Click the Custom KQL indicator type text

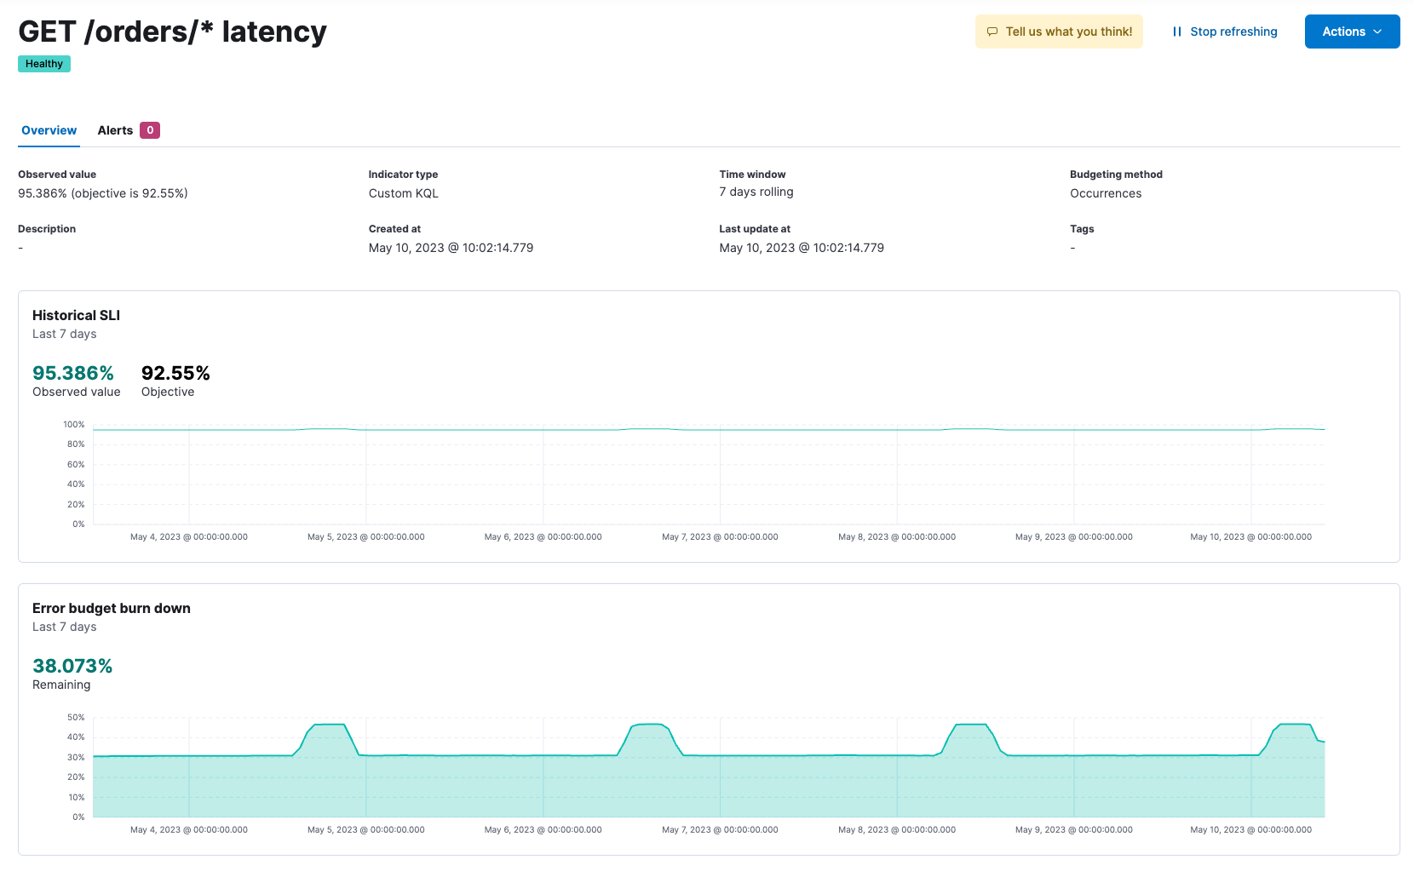click(x=403, y=193)
